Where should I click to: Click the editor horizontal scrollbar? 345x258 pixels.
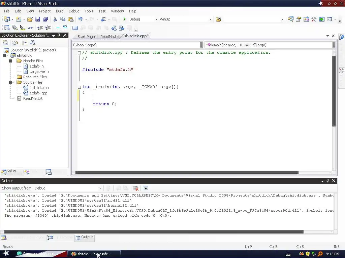187,173
